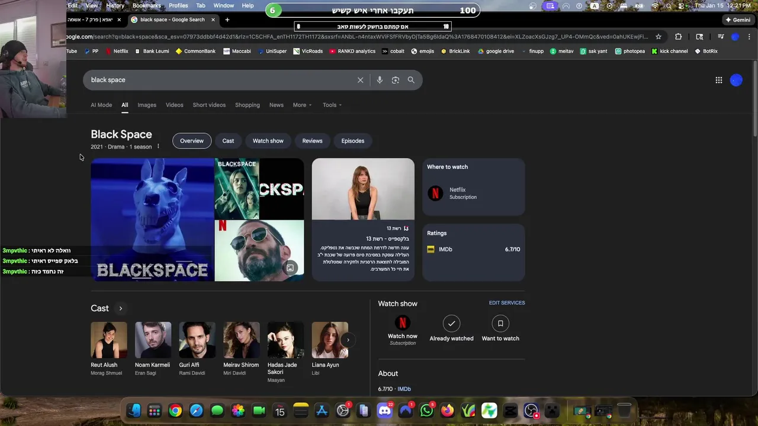Screen dimensions: 758x426
Task: Show more cast with the carousel arrow
Action: pyautogui.click(x=348, y=340)
